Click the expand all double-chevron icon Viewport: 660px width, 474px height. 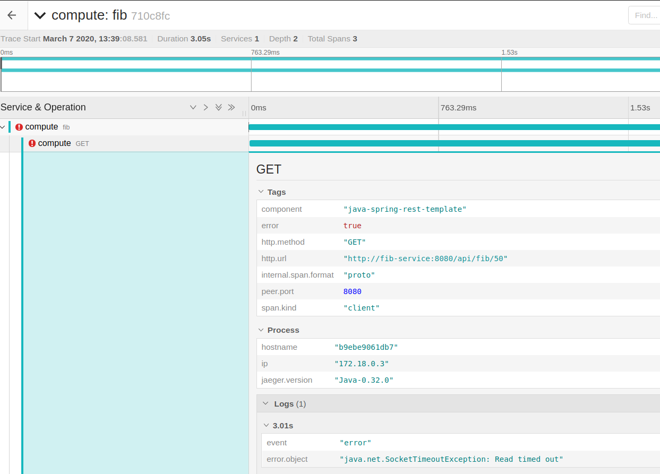pos(218,108)
